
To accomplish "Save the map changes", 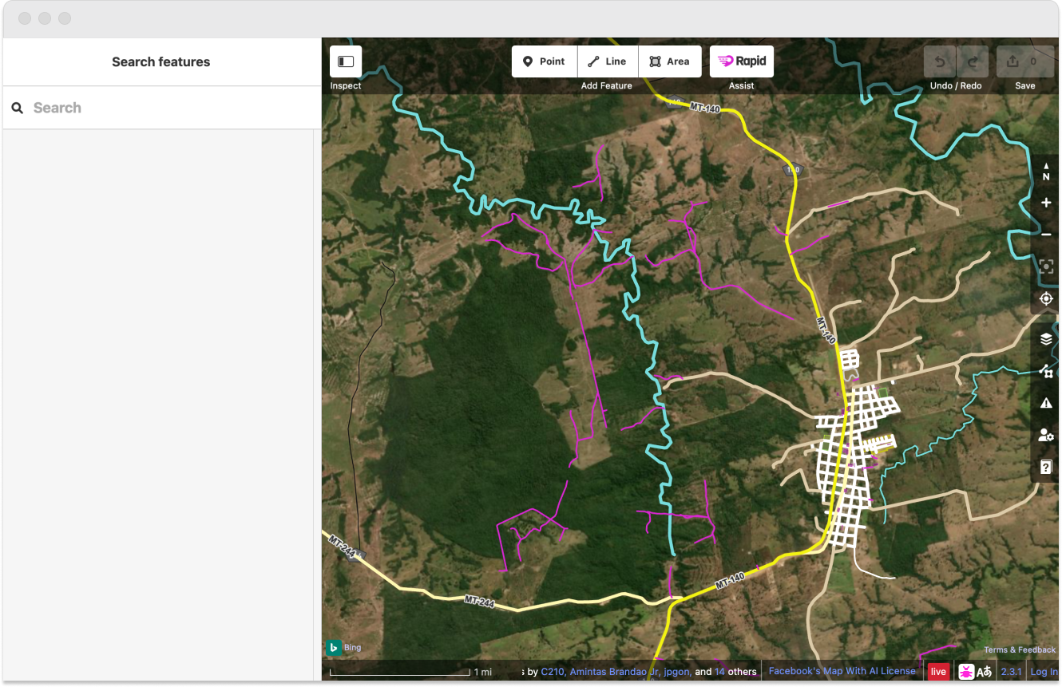I will click(x=1025, y=61).
